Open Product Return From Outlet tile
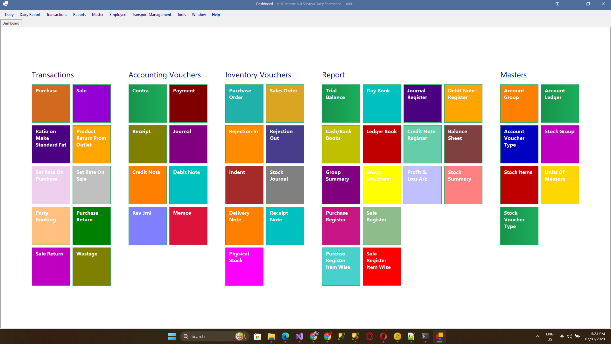The height and width of the screenshot is (344, 611). (x=92, y=144)
